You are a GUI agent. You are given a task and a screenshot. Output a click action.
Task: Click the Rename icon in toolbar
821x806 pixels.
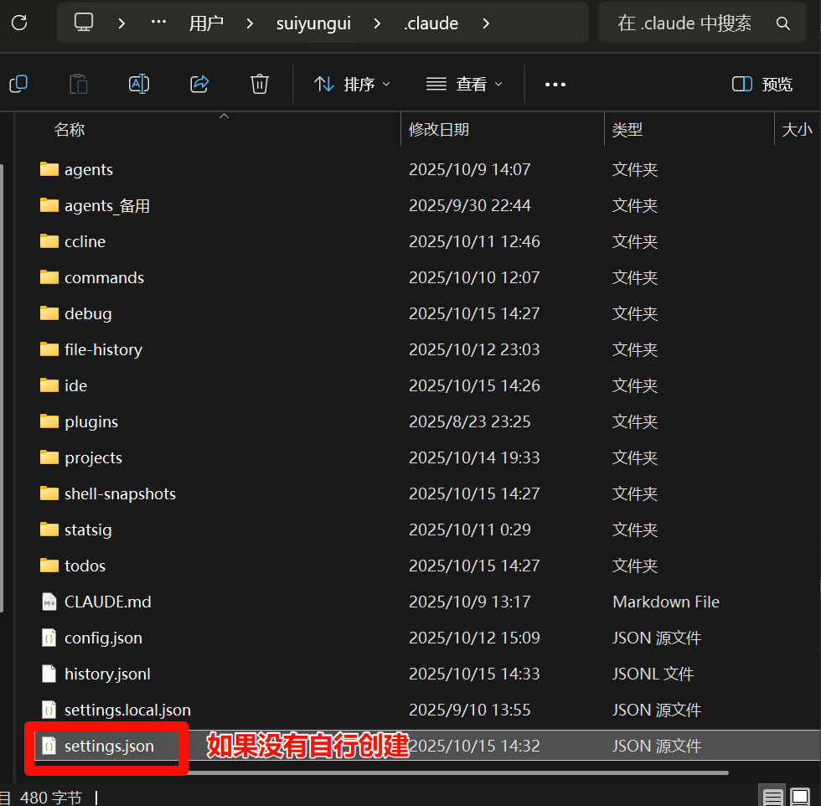[138, 84]
